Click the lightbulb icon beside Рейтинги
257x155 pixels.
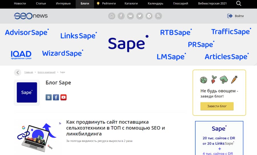(x=98, y=3)
